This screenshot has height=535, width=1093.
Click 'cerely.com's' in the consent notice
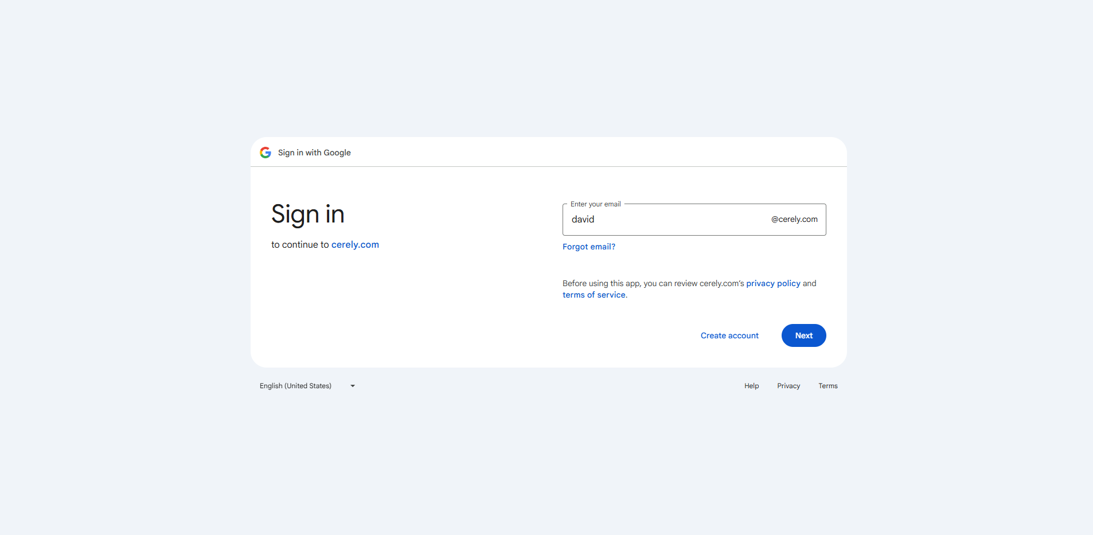point(721,283)
